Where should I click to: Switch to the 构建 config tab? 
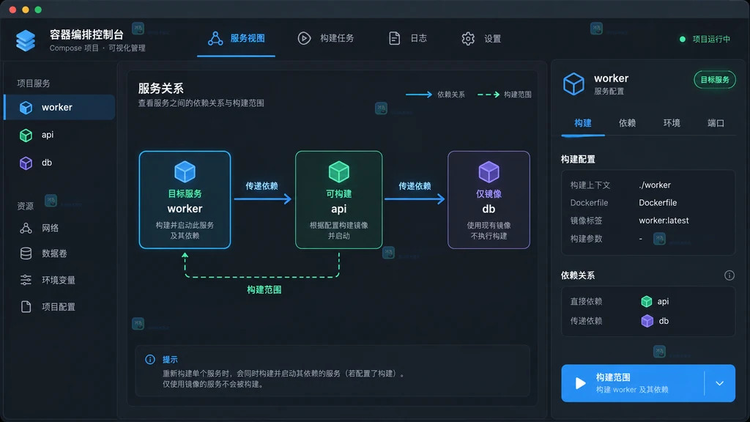pyautogui.click(x=582, y=123)
